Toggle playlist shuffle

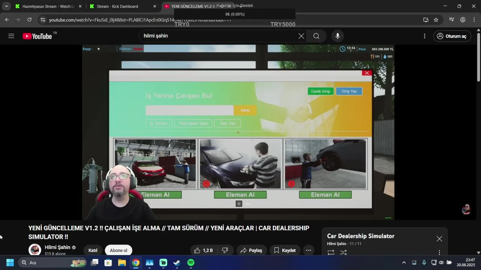pos(343,253)
